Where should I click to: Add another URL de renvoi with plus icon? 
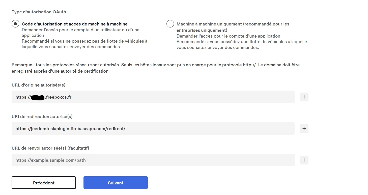point(304,160)
